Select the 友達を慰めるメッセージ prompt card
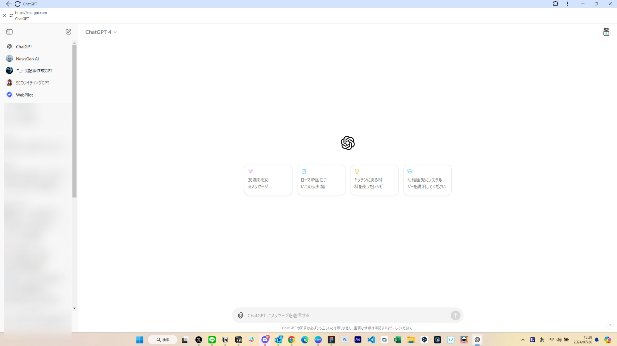The width and height of the screenshot is (617, 346). 268,180
